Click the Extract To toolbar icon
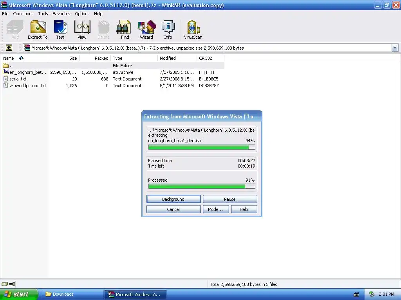The image size is (401, 300). click(x=38, y=27)
